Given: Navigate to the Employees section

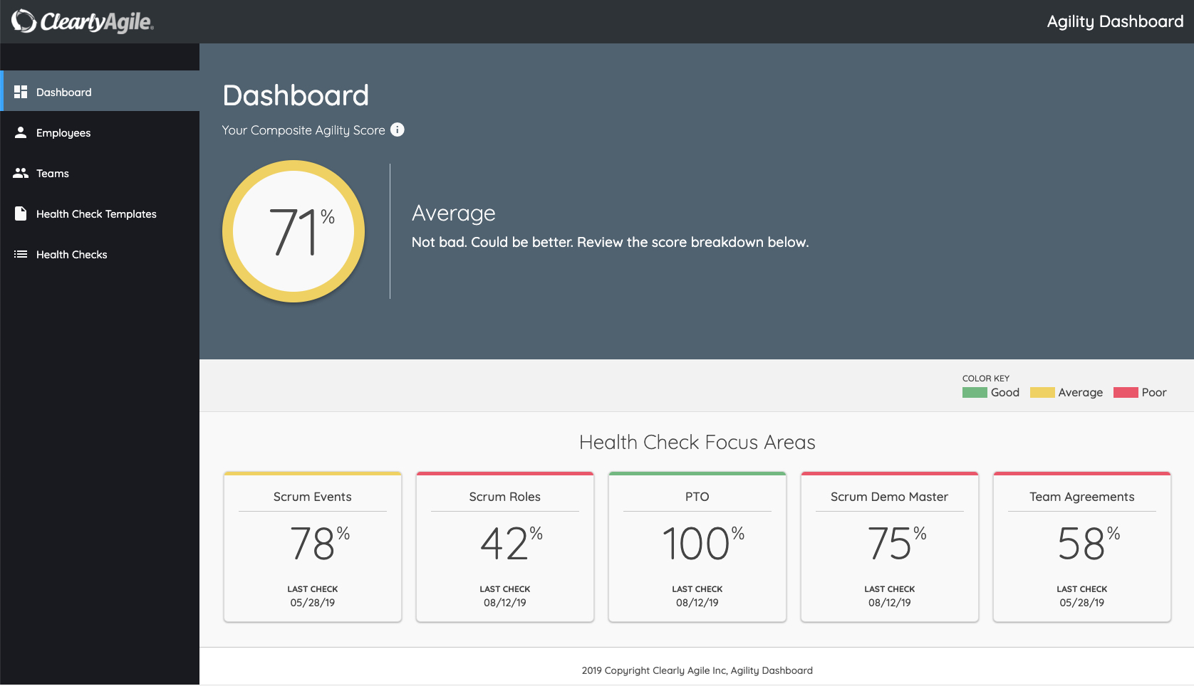Looking at the screenshot, I should click(x=63, y=132).
